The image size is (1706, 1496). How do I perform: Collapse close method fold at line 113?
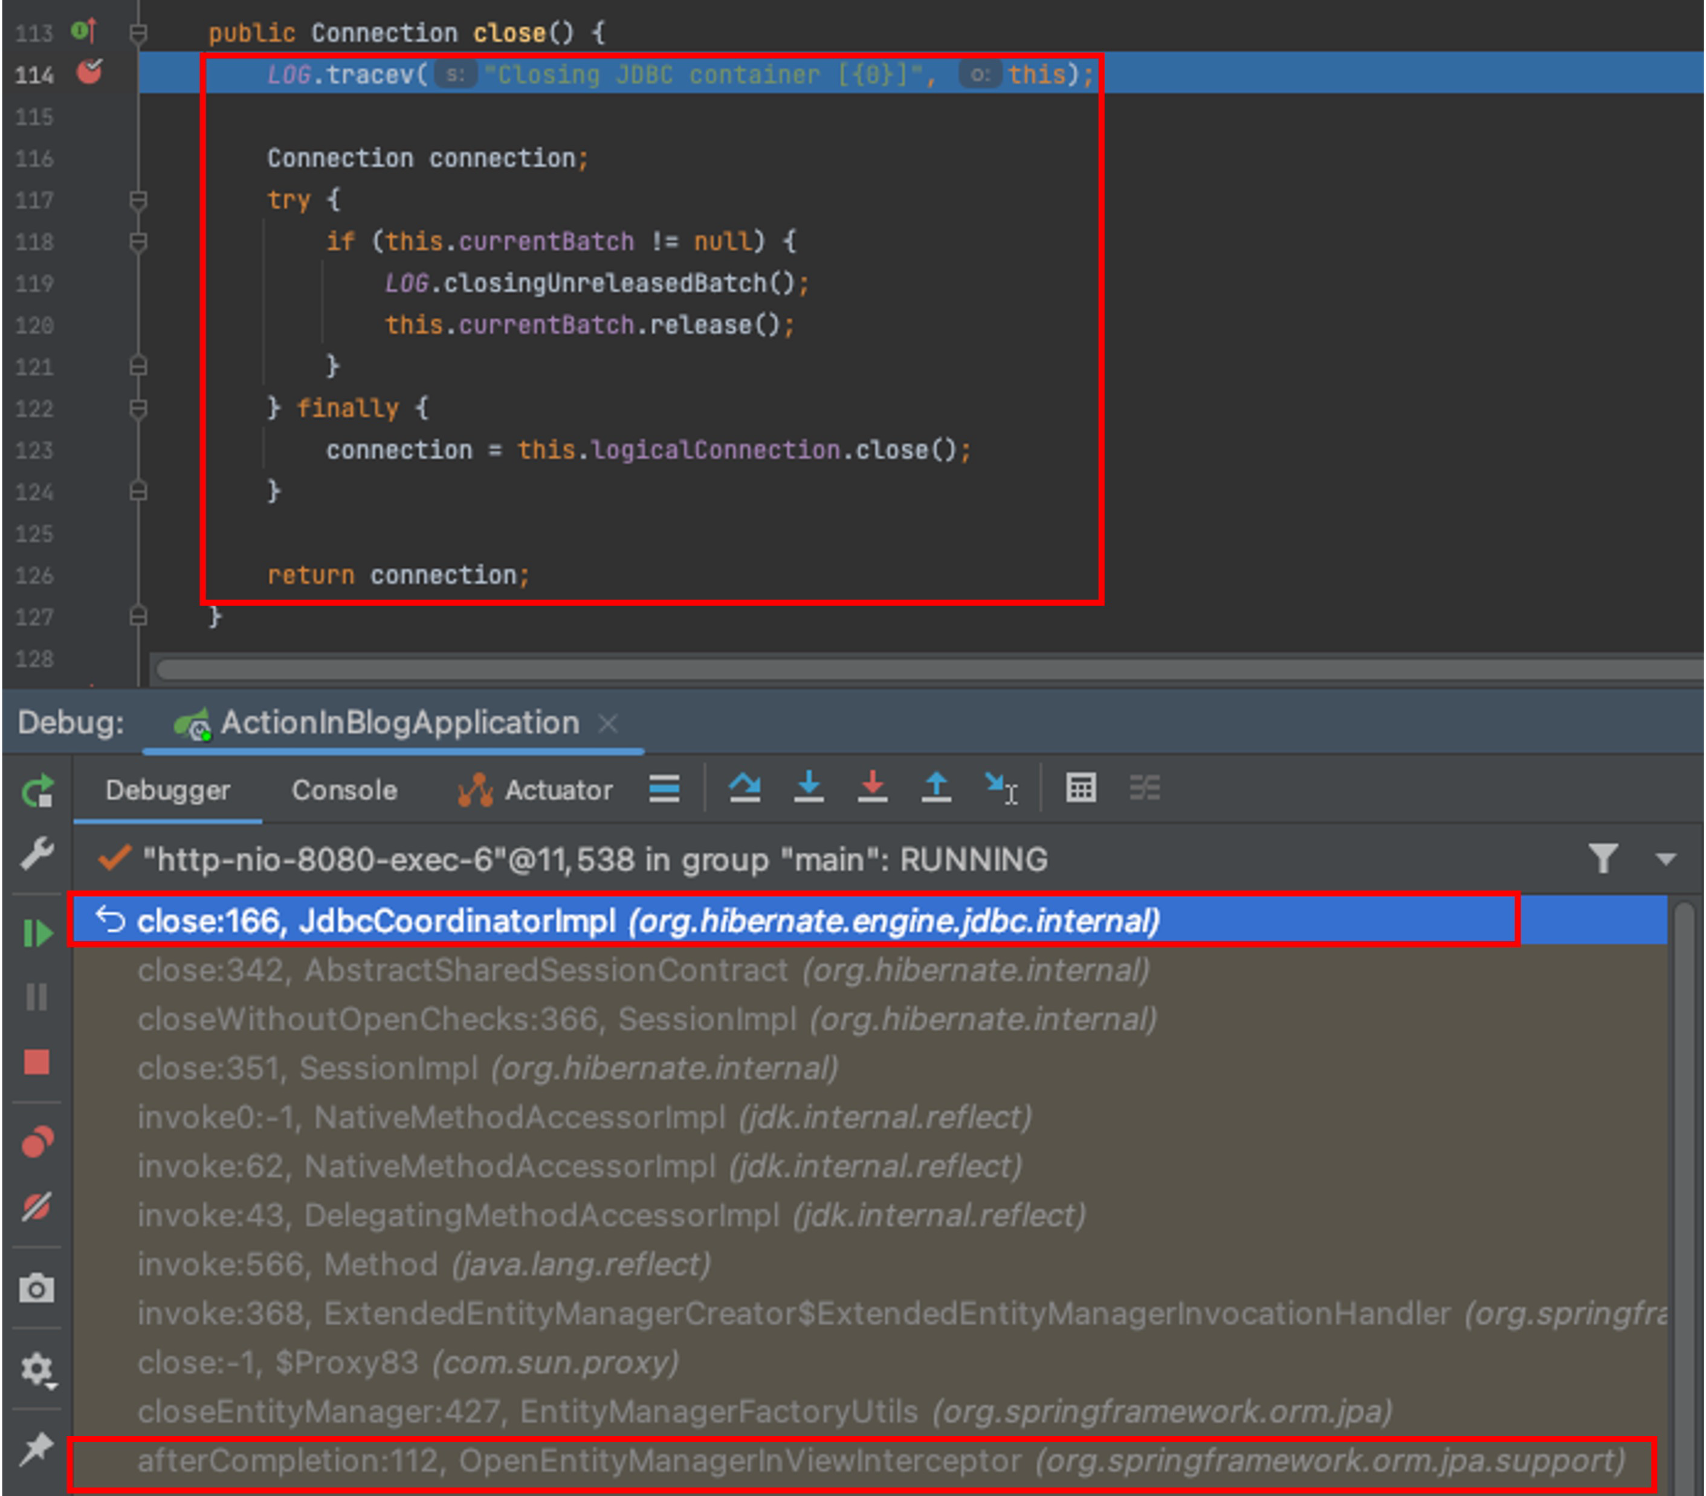pyautogui.click(x=138, y=33)
